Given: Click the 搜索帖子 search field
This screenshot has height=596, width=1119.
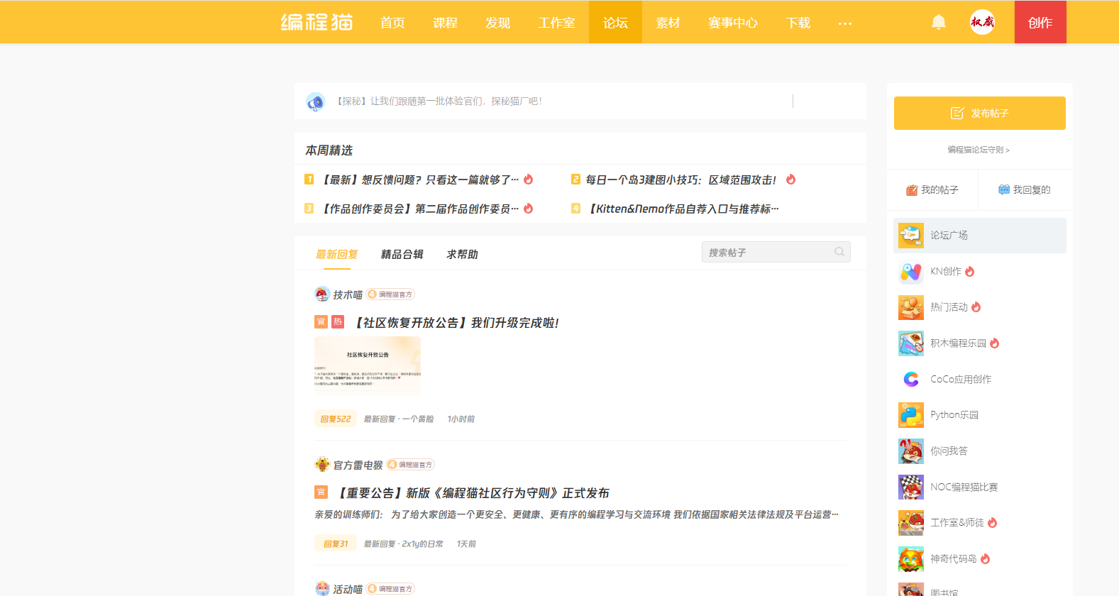Looking at the screenshot, I should tap(776, 252).
